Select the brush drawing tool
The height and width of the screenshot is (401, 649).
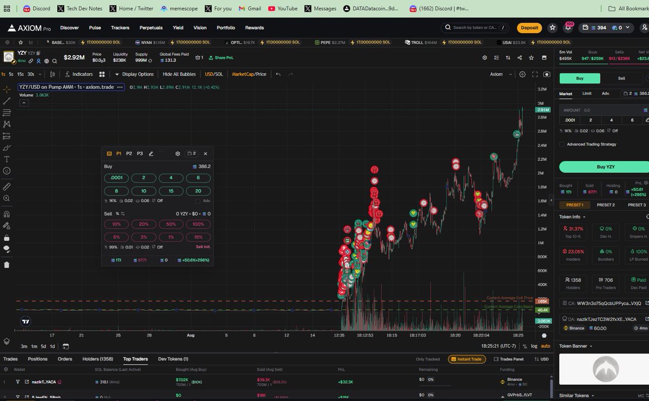click(6, 148)
